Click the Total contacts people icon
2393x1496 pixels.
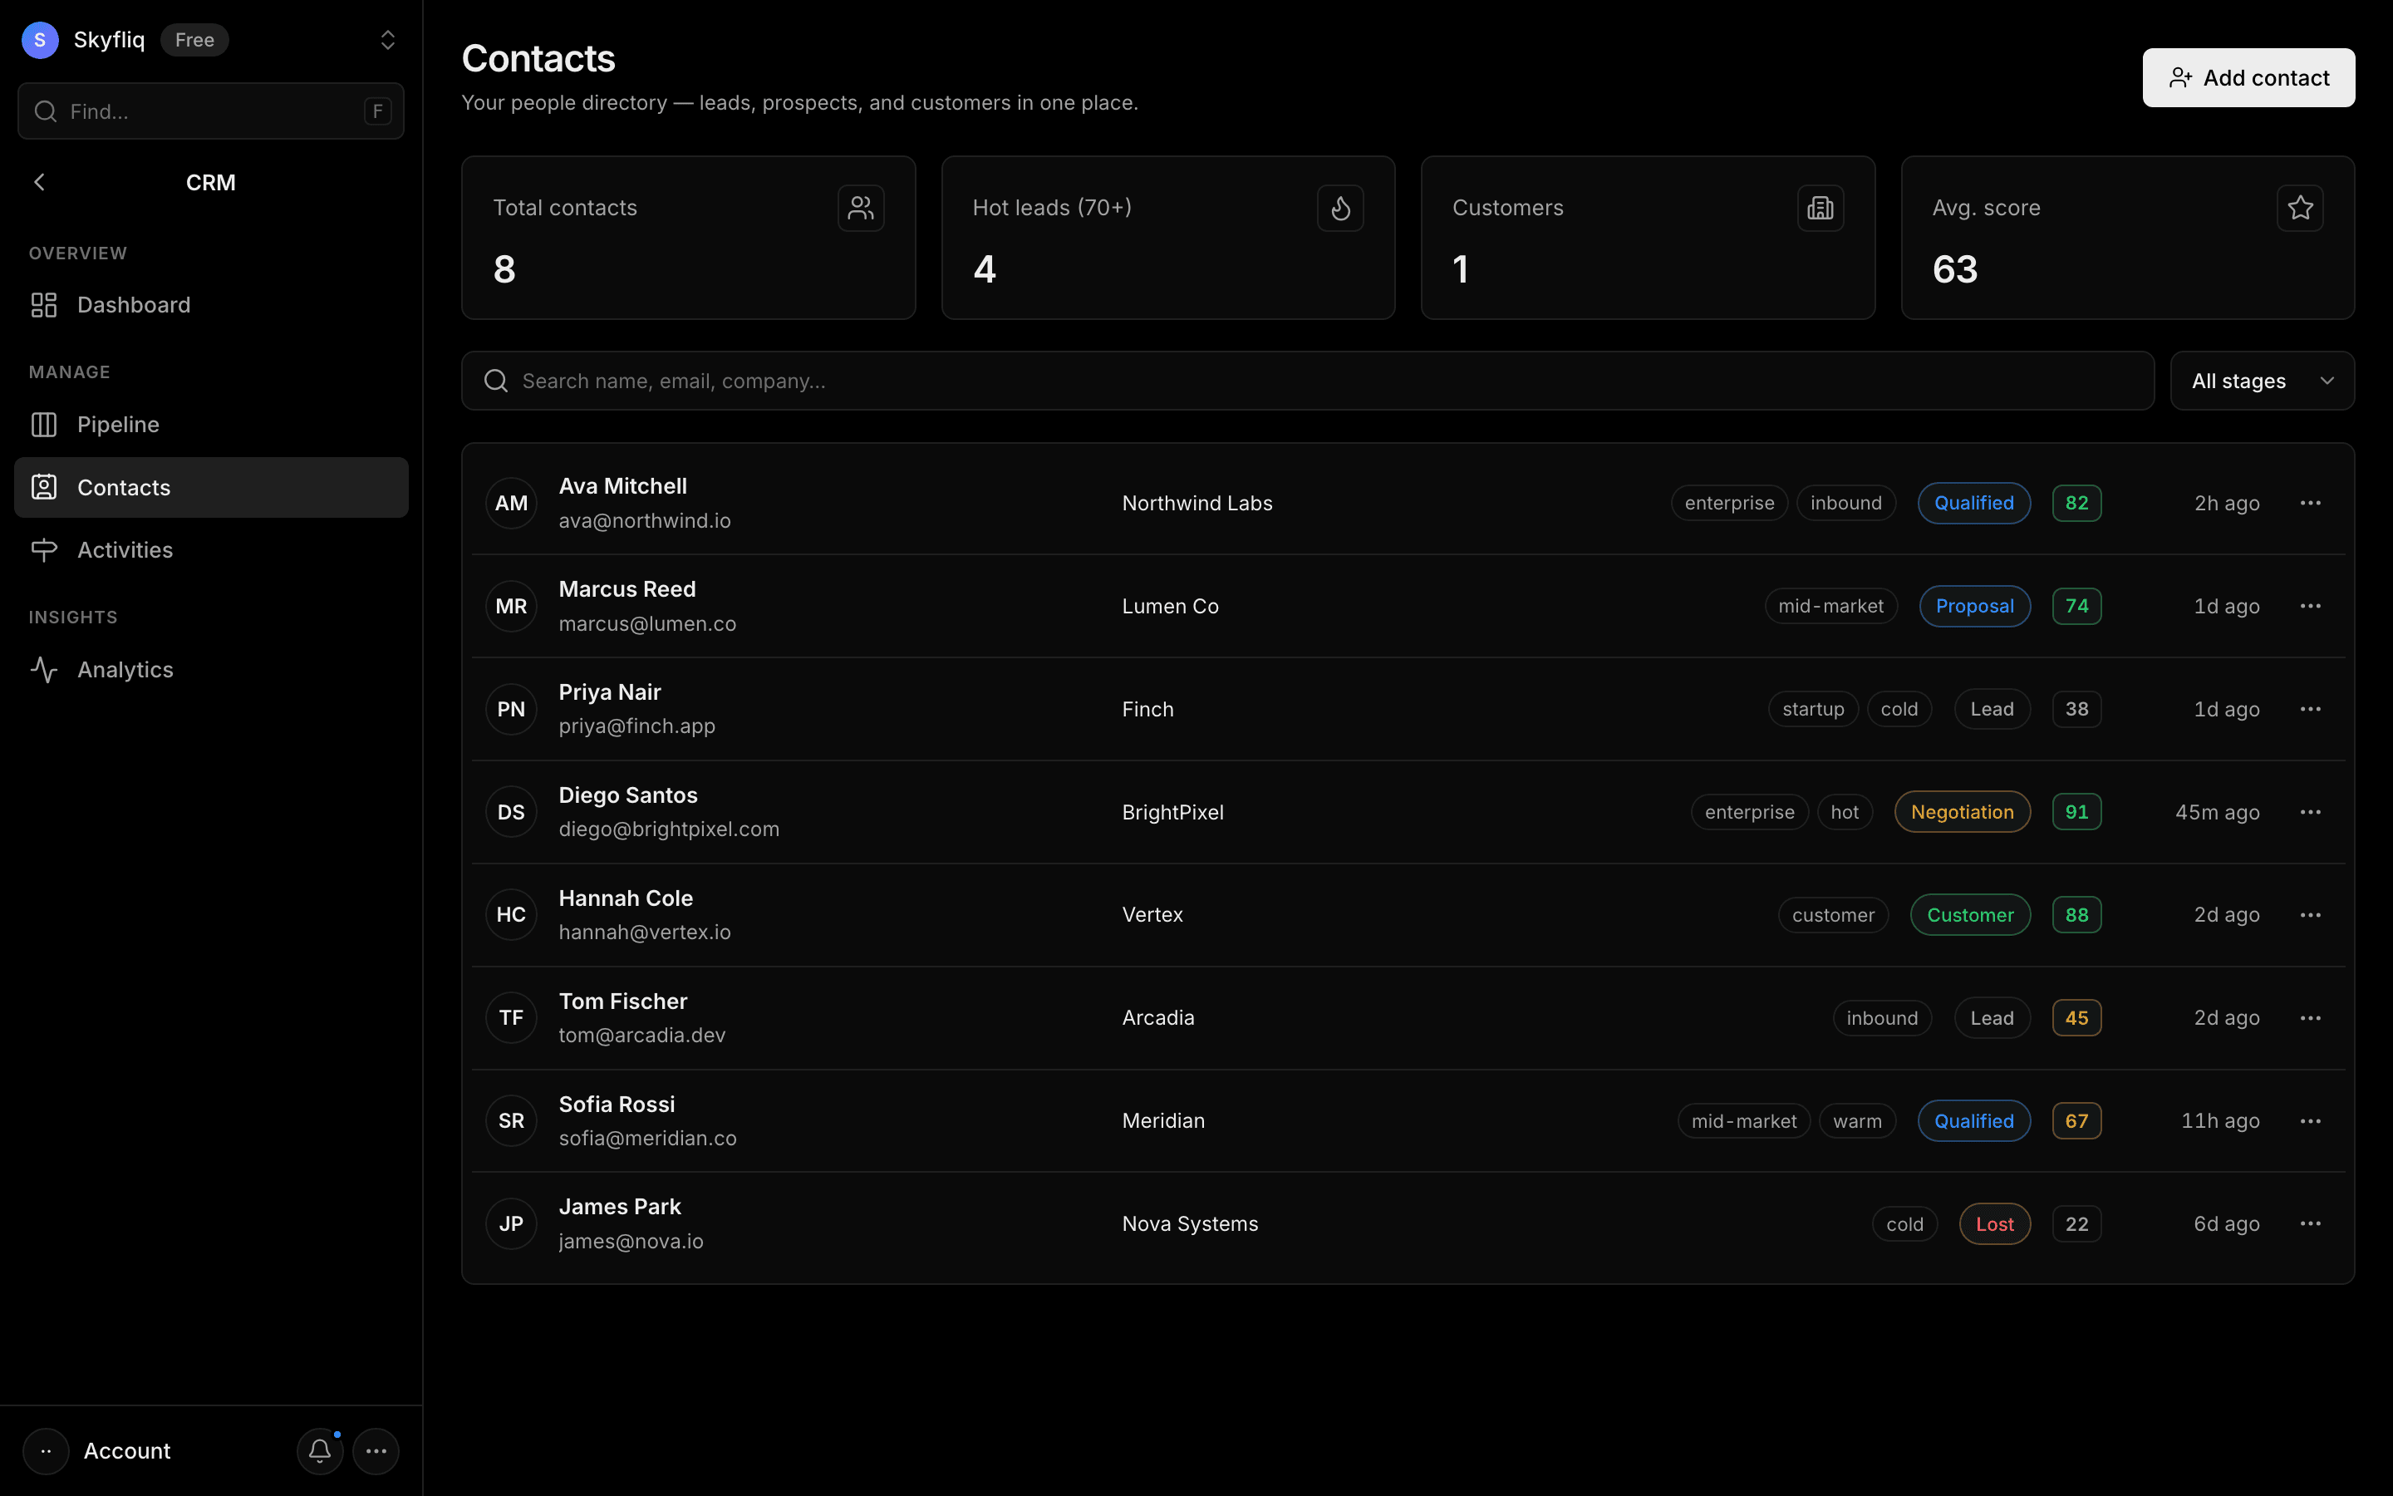click(862, 208)
